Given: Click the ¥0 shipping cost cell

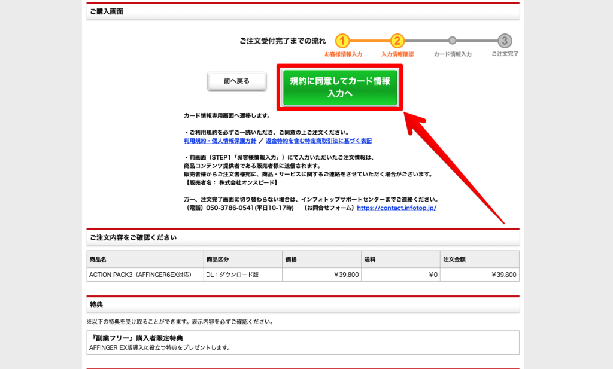Looking at the screenshot, I should tap(400, 275).
